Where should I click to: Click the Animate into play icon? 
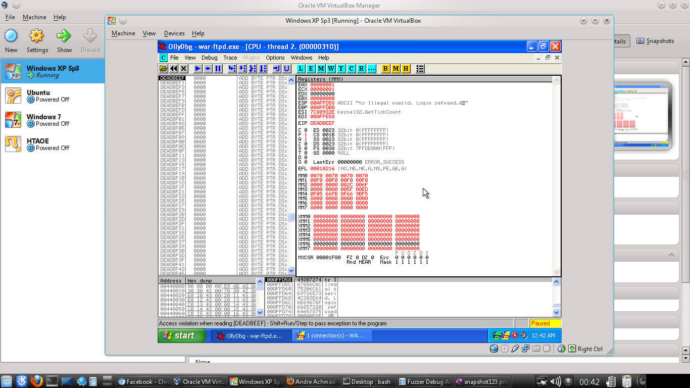208,68
